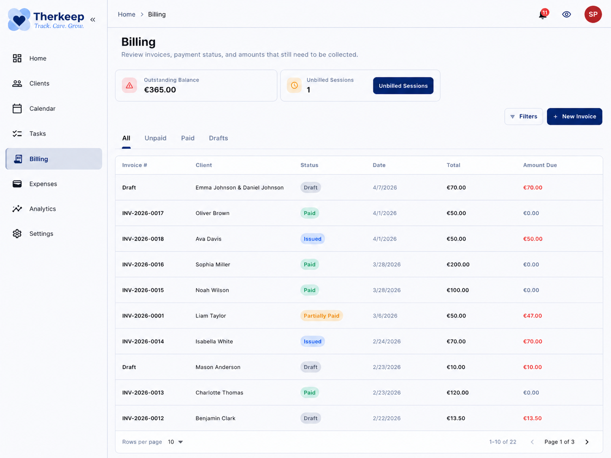Open the Rows per page dropdown
Viewport: 611px width, 458px height.
coord(175,442)
